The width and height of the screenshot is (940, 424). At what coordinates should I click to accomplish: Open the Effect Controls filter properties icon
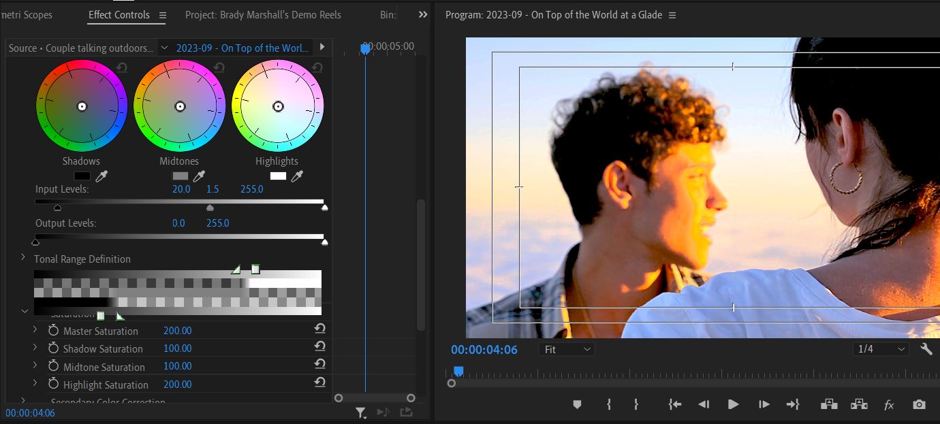(x=360, y=412)
